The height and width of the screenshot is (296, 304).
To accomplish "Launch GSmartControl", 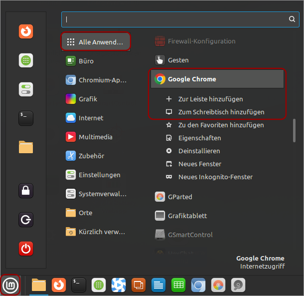I will click(x=217, y=235).
